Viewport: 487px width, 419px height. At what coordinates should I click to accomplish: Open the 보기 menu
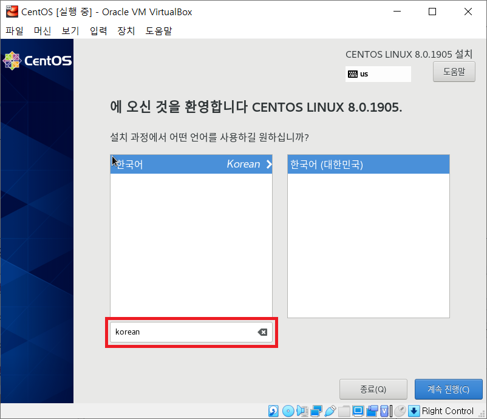click(70, 31)
